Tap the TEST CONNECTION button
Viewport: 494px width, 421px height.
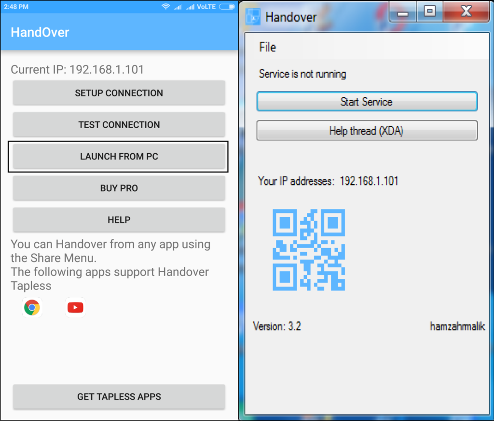[119, 125]
